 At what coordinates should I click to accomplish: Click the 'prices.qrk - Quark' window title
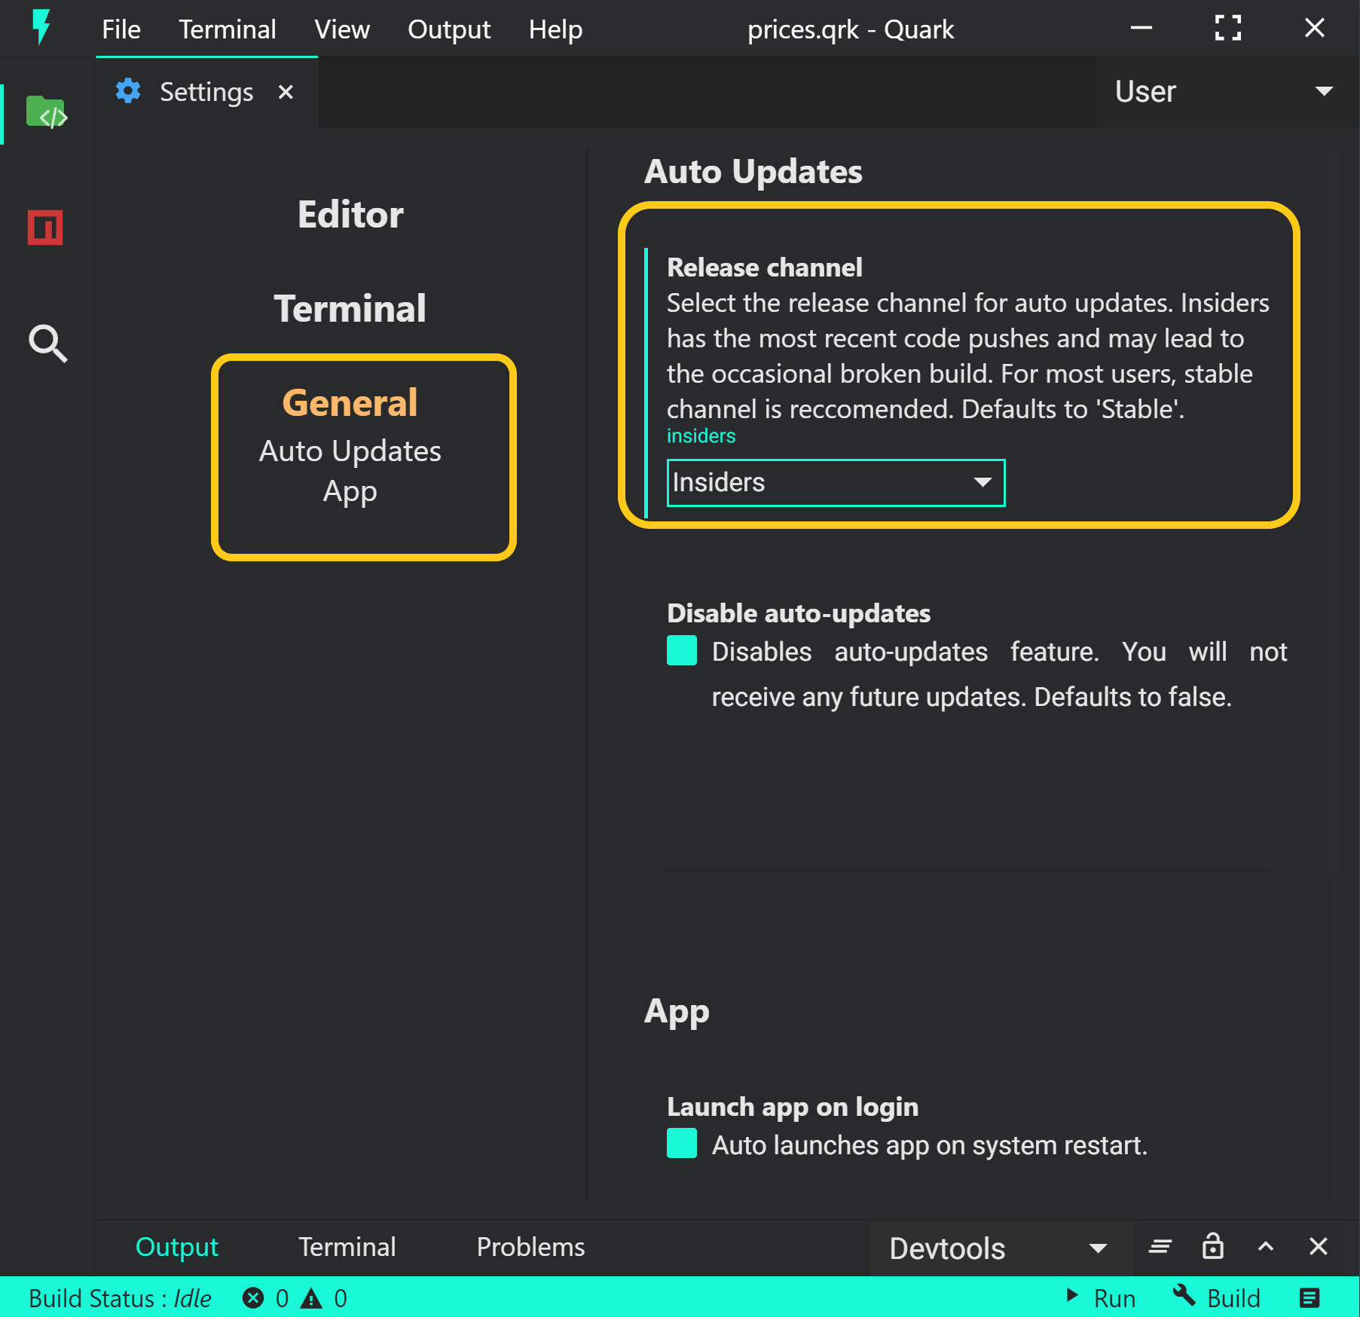point(851,29)
